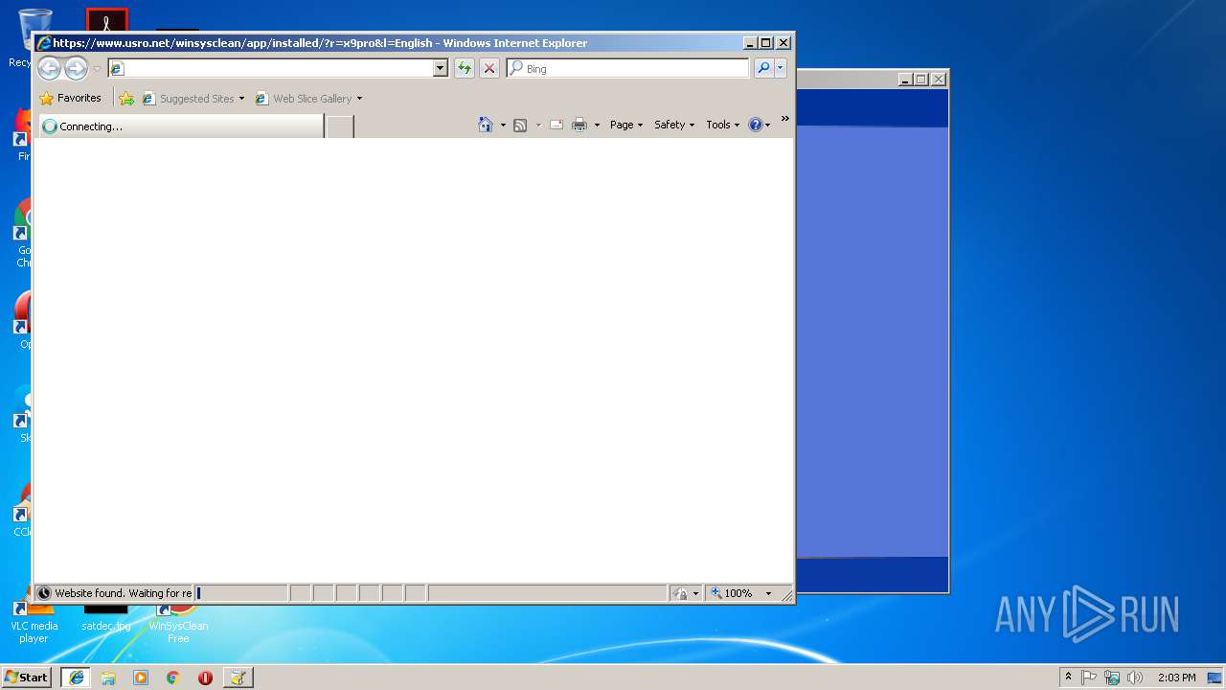The image size is (1226, 690).
Task: Click Internet Explorer taskbar icon
Action: click(x=76, y=678)
